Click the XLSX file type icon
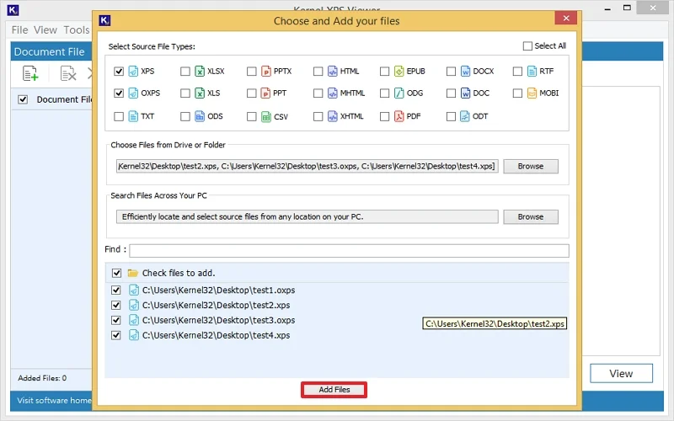 click(x=200, y=71)
